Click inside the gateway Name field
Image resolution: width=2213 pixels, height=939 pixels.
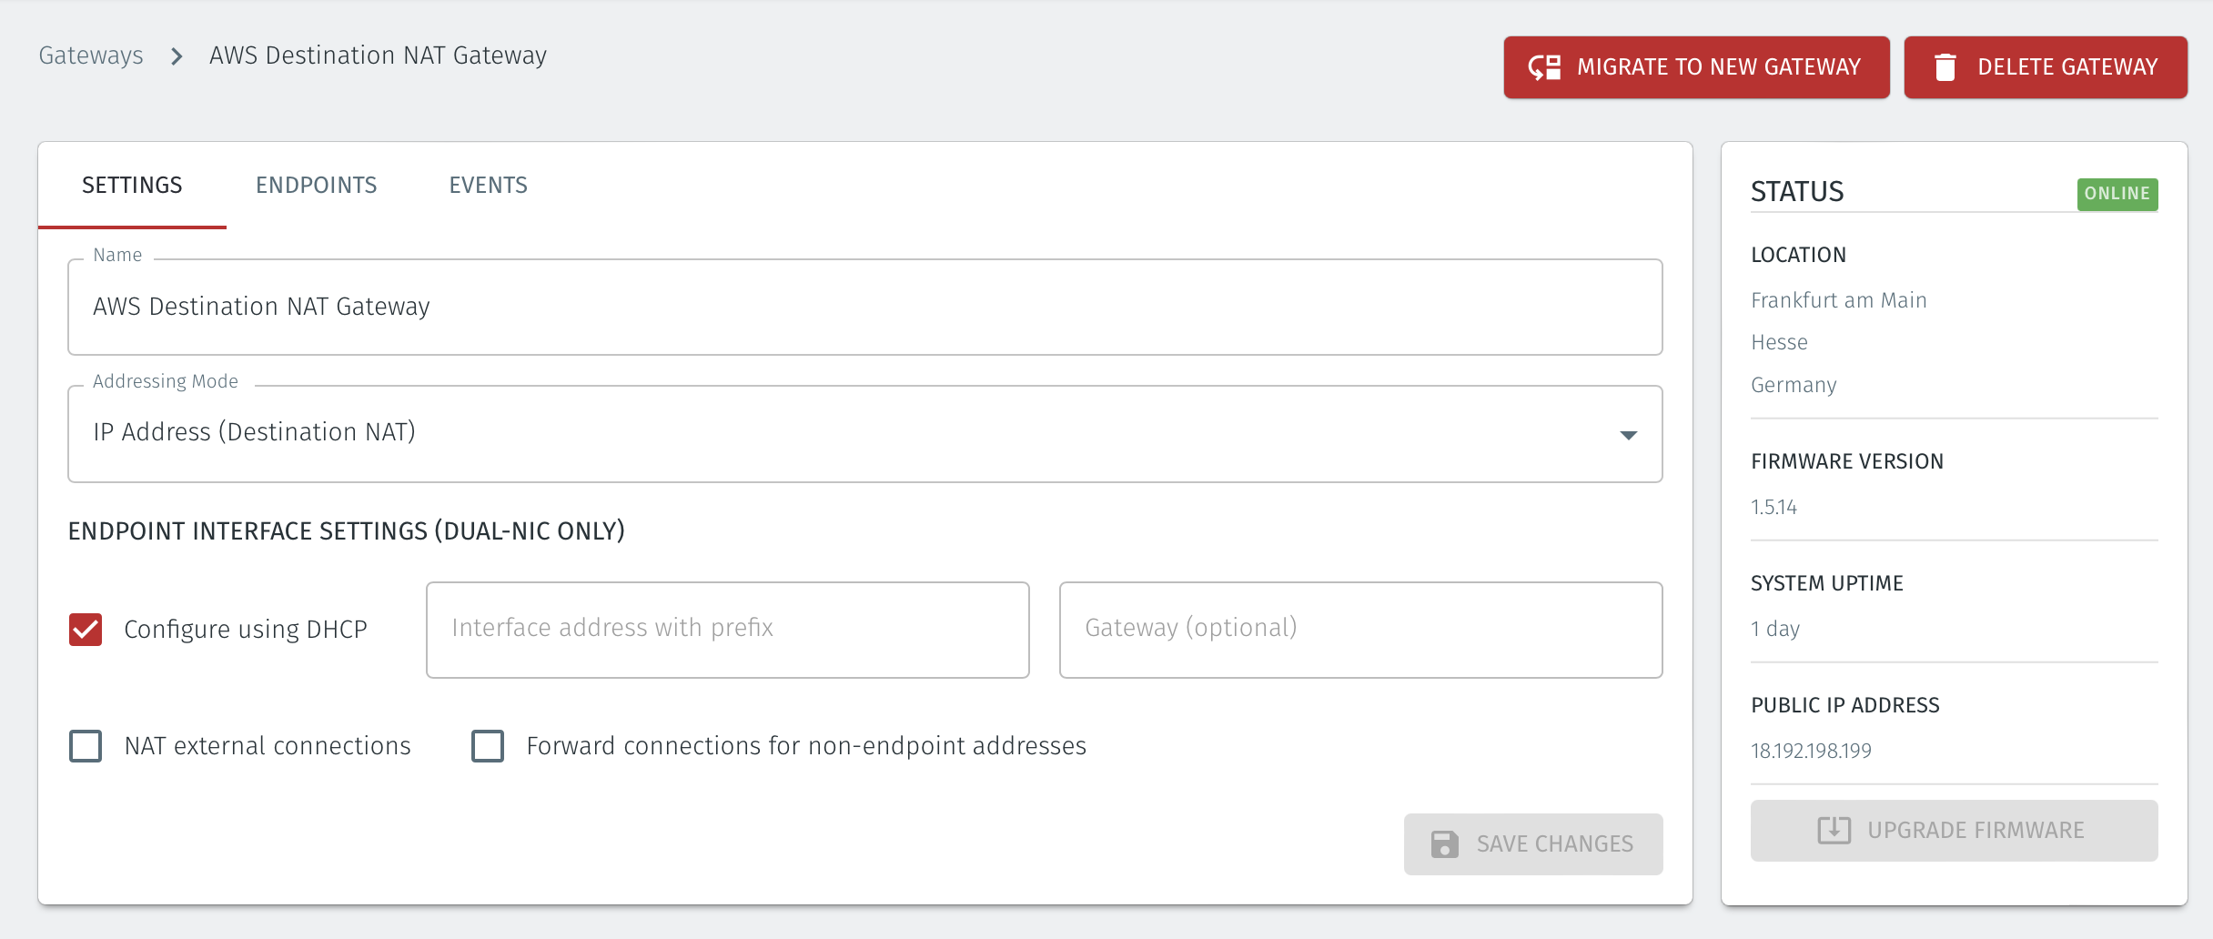[x=864, y=307]
